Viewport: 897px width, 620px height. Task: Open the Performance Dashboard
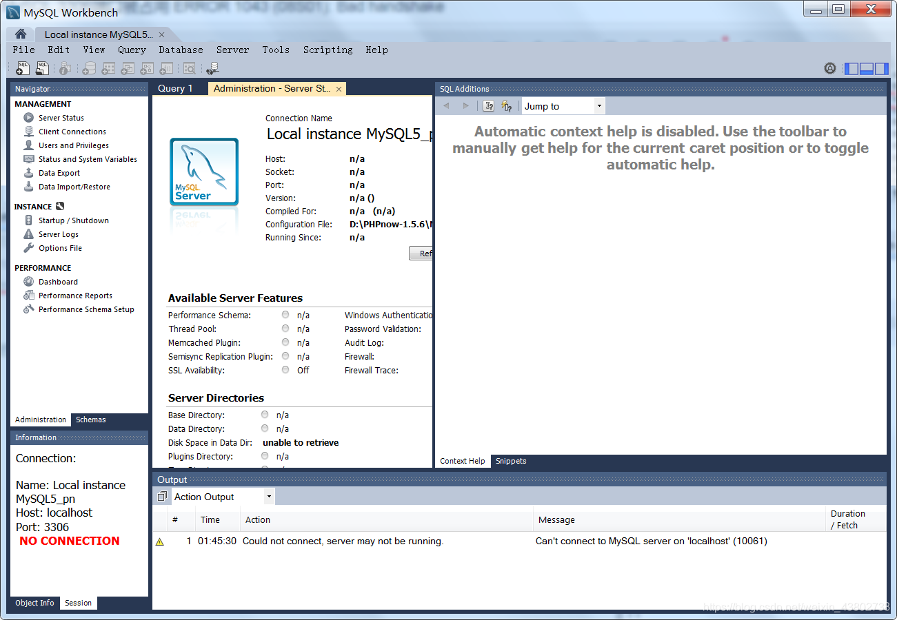point(58,281)
